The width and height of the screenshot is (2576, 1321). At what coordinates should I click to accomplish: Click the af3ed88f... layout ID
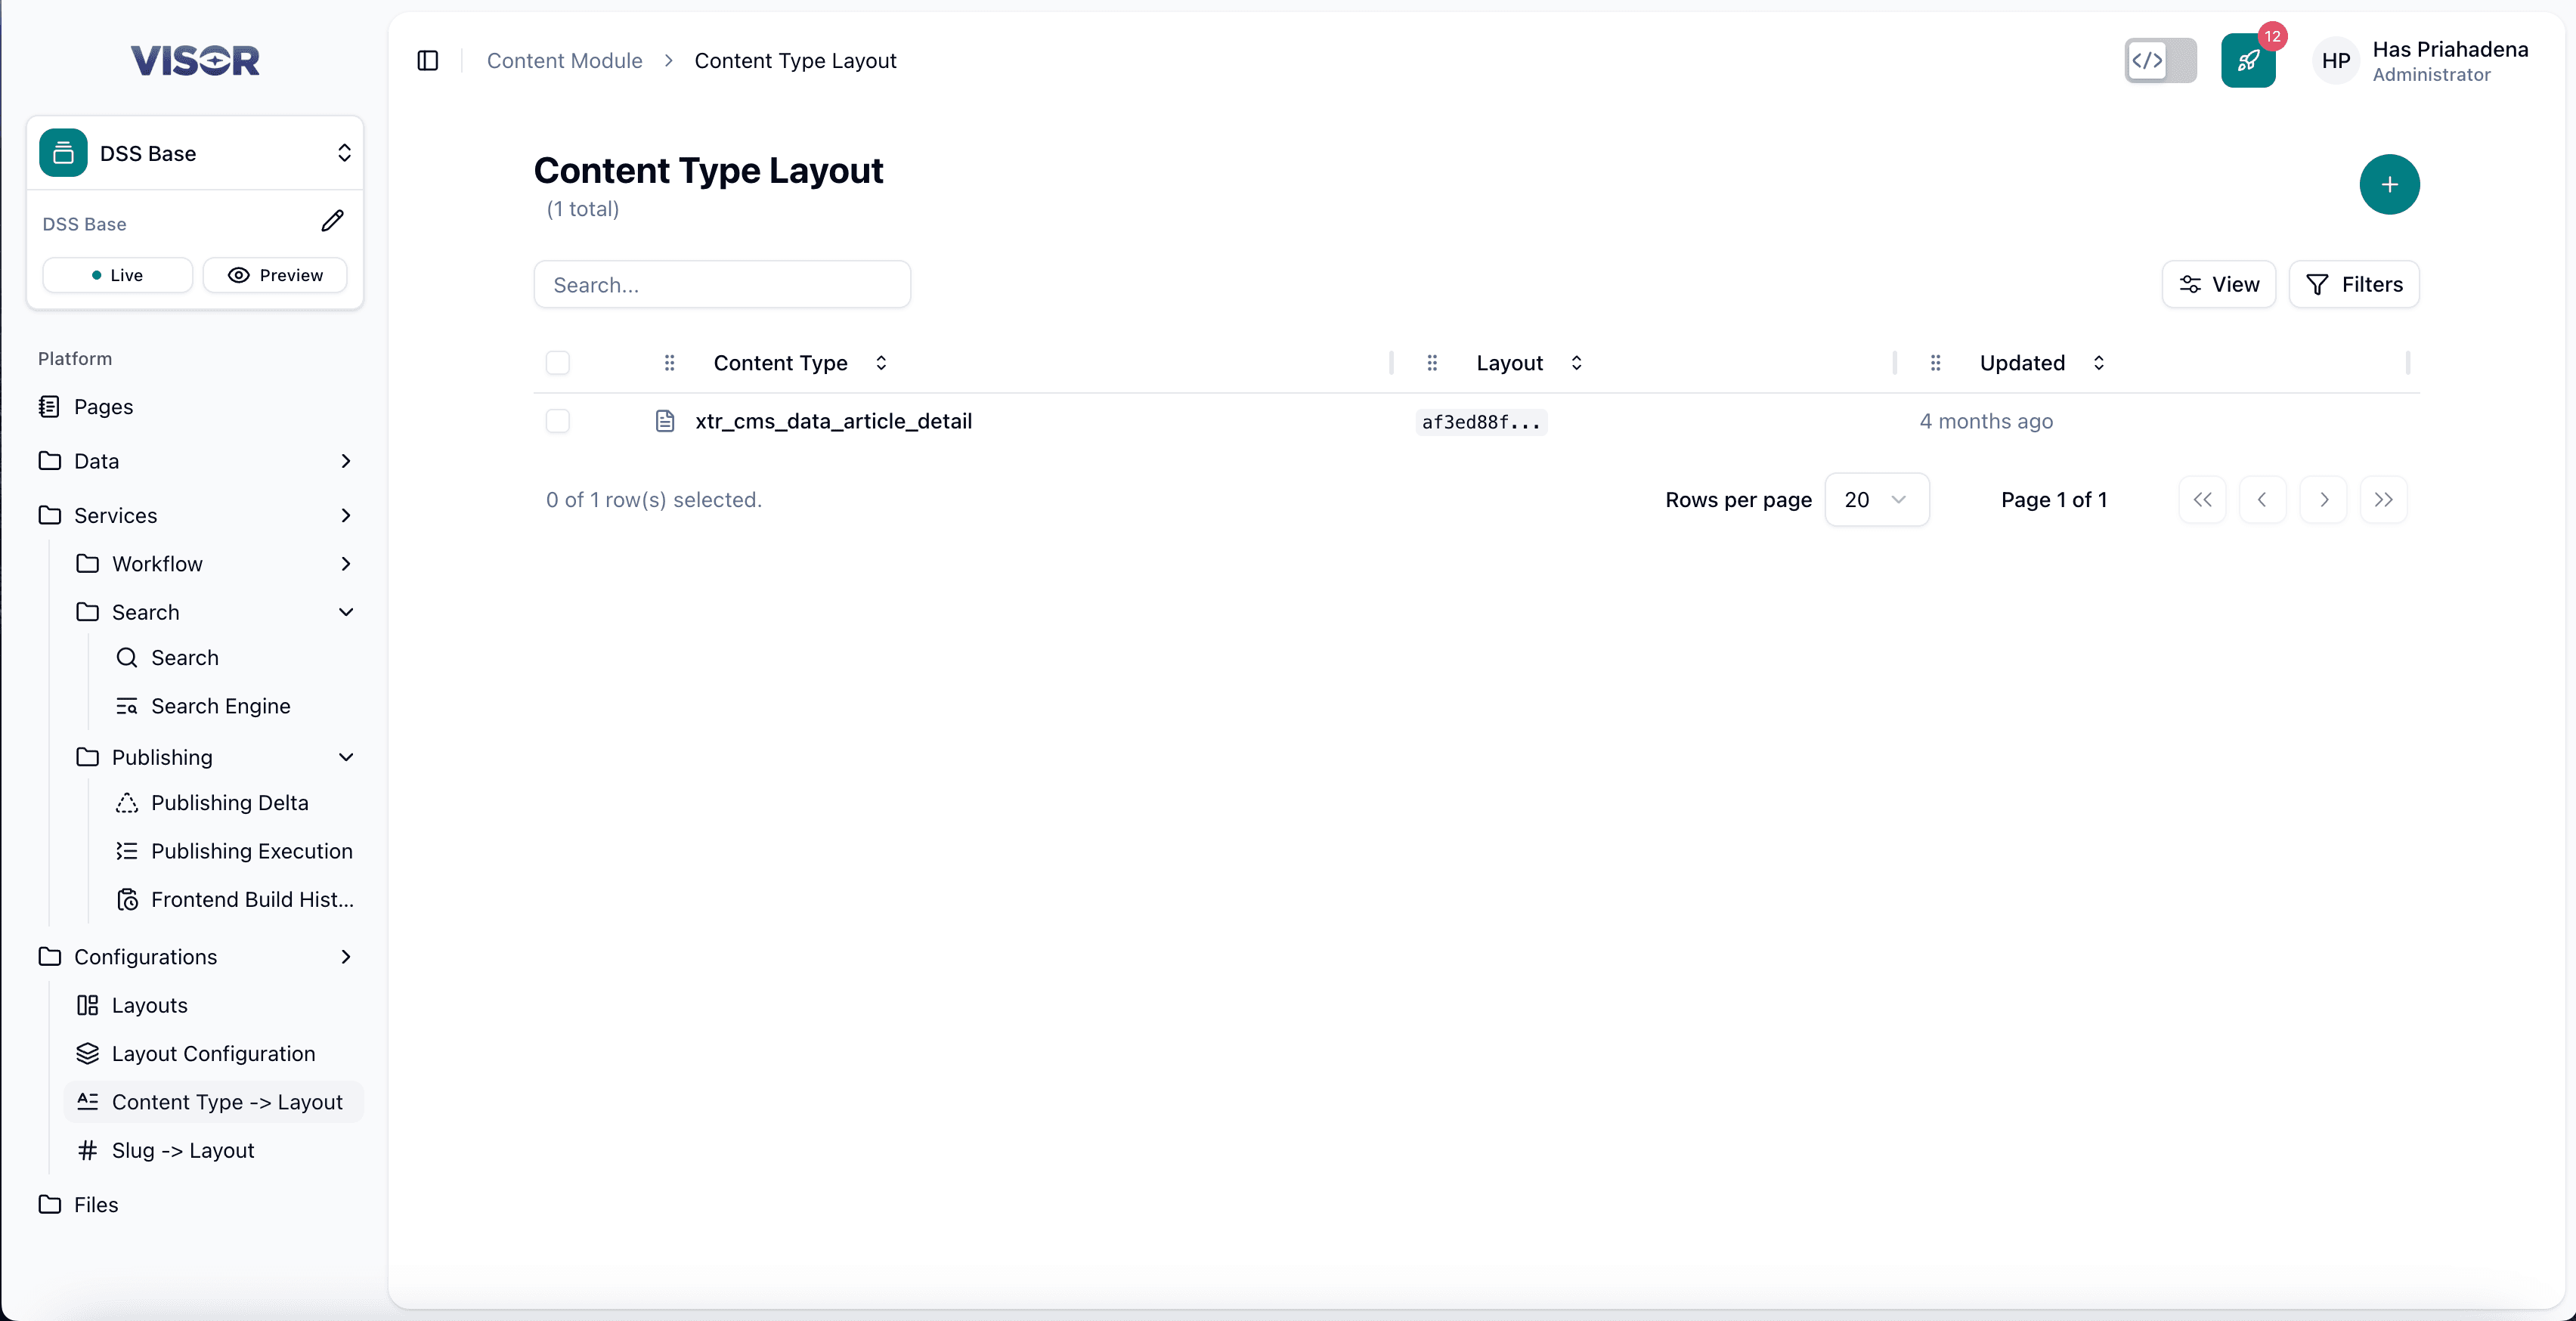pos(1481,422)
